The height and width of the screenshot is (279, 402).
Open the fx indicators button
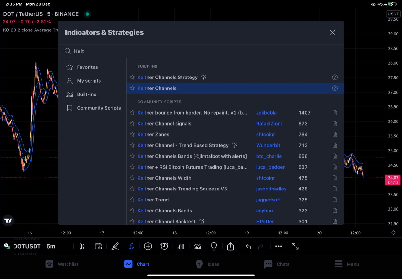[132, 246]
